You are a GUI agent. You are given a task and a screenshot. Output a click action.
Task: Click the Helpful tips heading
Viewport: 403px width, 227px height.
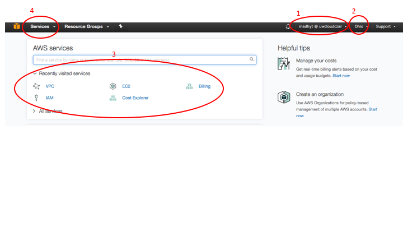(294, 48)
